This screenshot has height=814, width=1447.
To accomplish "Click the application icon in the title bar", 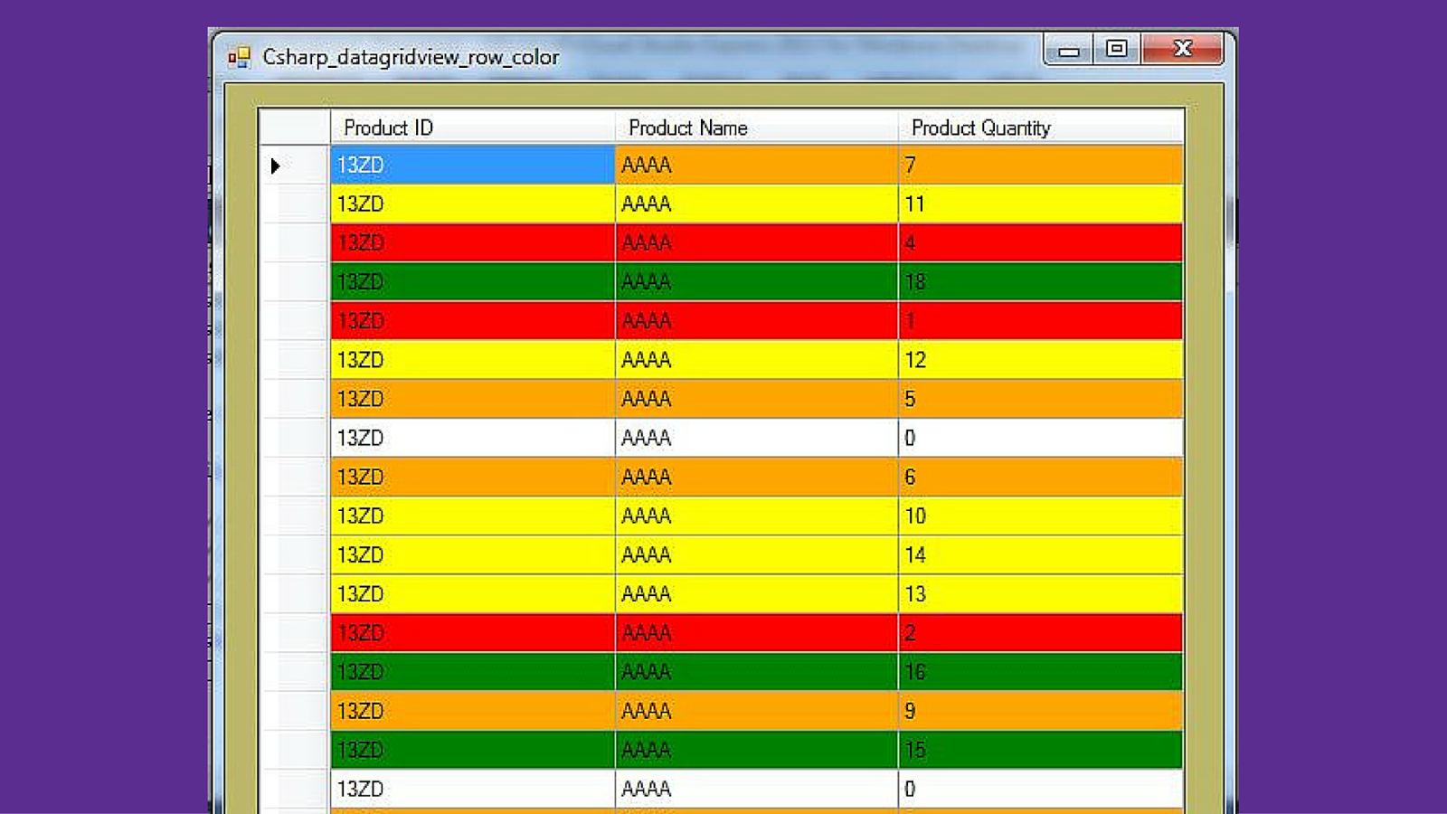I will (240, 56).
